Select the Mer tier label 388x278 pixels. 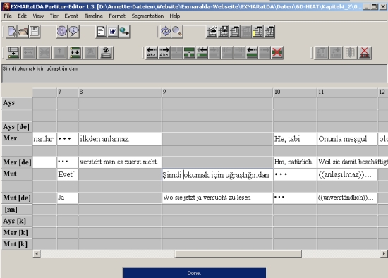pyautogui.click(x=17, y=138)
